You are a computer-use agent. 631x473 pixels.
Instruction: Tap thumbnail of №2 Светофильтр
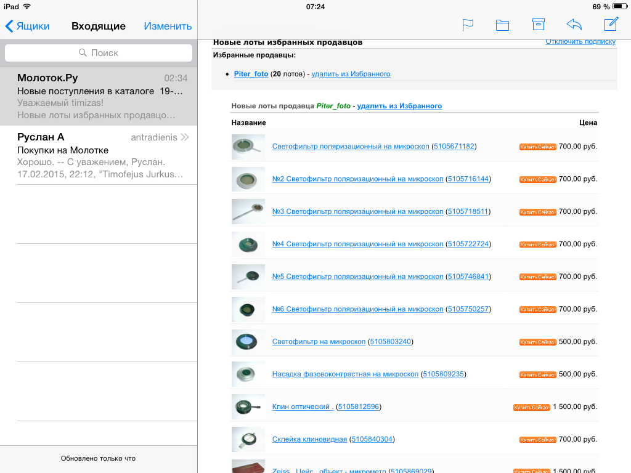tap(248, 179)
